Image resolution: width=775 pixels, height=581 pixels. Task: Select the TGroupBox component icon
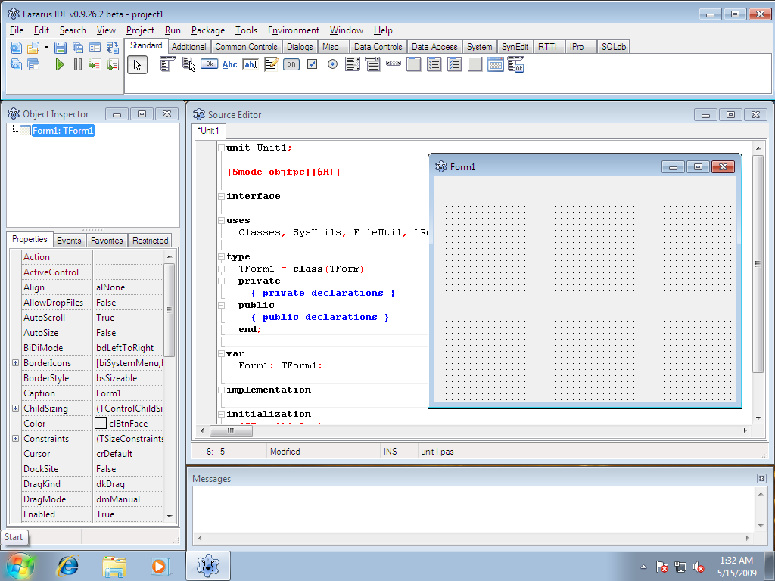tap(414, 64)
